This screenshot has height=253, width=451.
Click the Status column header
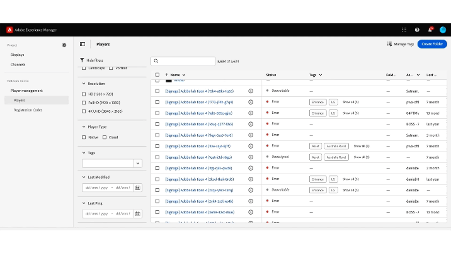click(271, 75)
